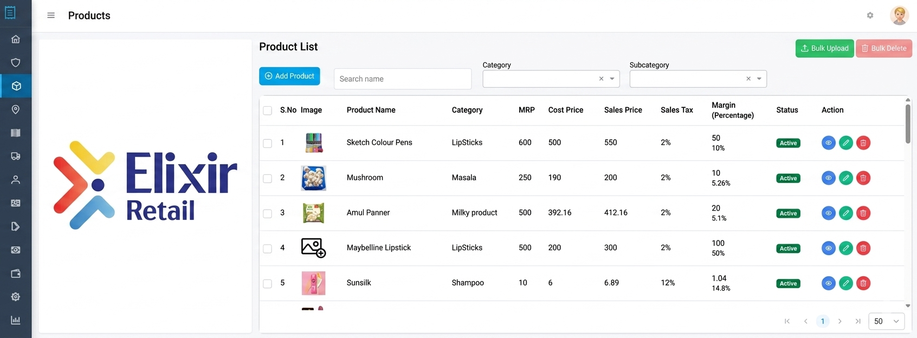The image size is (917, 338).
Task: Click the shield icon in sidebar
Action: click(x=16, y=62)
